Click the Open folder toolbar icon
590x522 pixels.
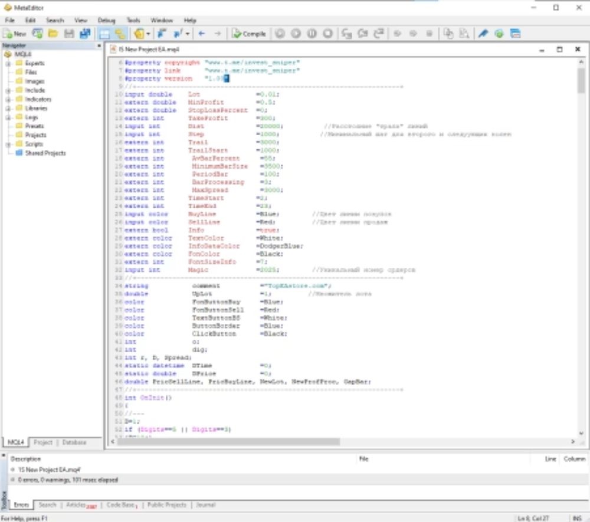click(x=53, y=34)
